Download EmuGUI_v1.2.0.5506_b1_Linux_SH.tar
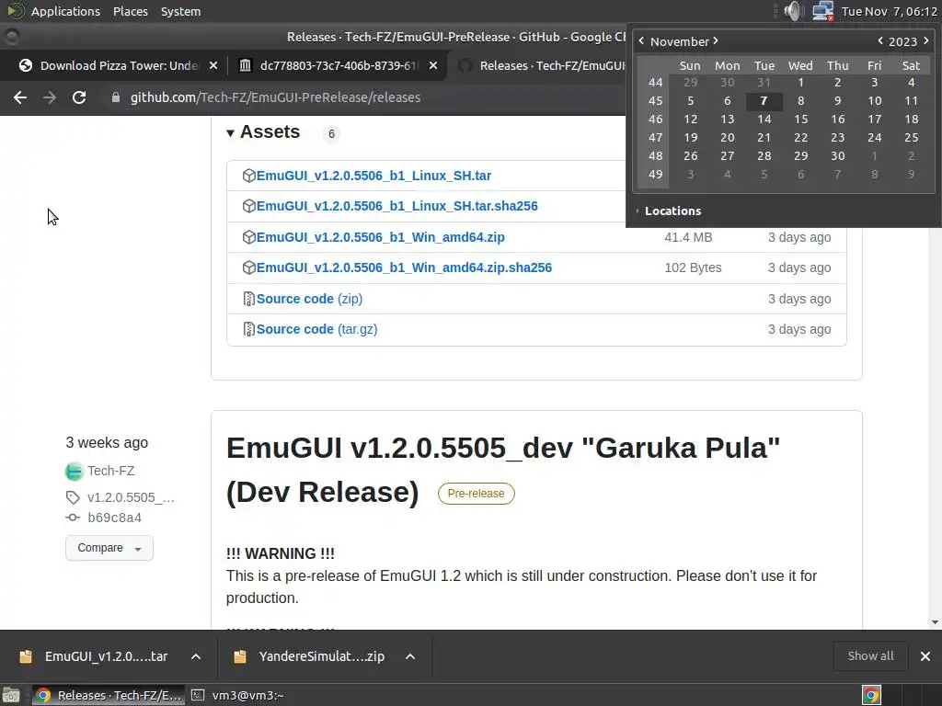 (x=373, y=176)
